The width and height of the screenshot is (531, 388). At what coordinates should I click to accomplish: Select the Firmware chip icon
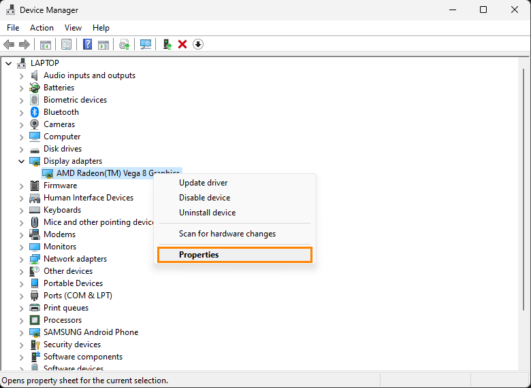[x=35, y=186]
